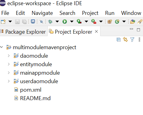Click the New Java Class icon
This screenshot has height=115, width=143.
pyautogui.click(x=117, y=22)
